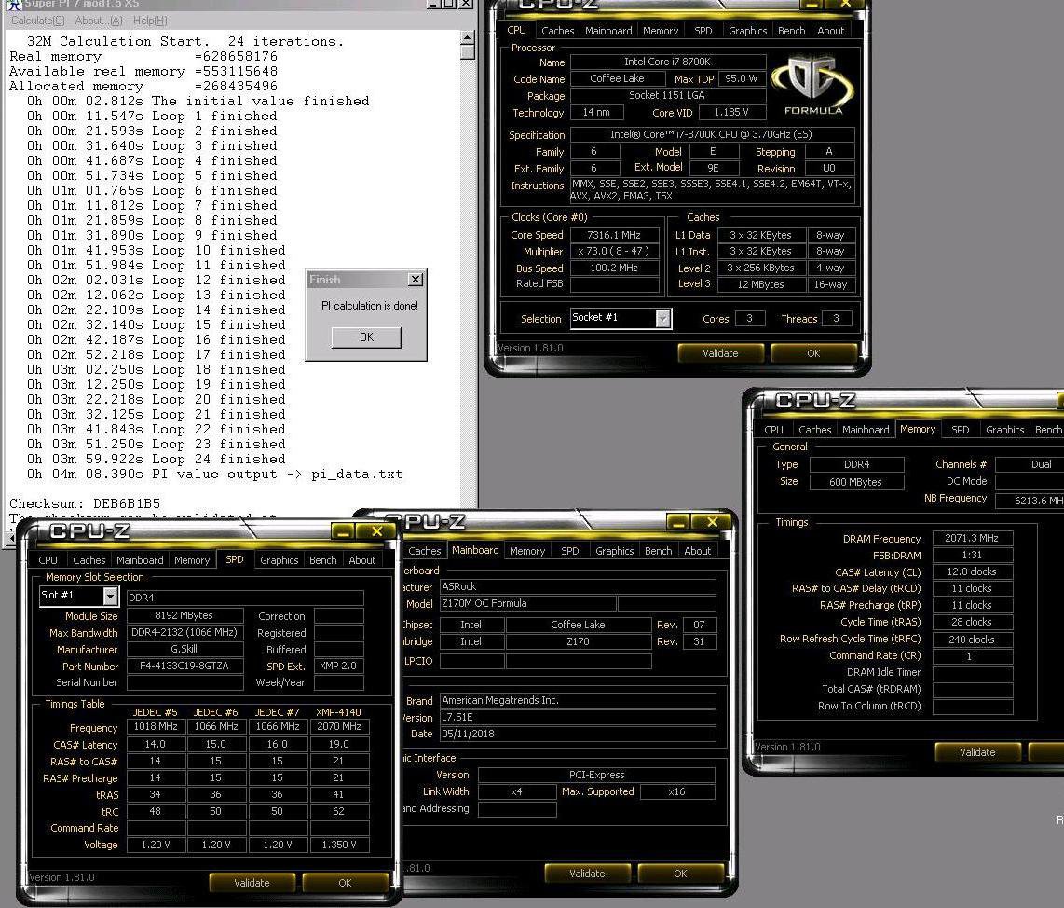The height and width of the screenshot is (908, 1064).
Task: Click OK button in SPD CPU-Z window
Action: pos(345,883)
